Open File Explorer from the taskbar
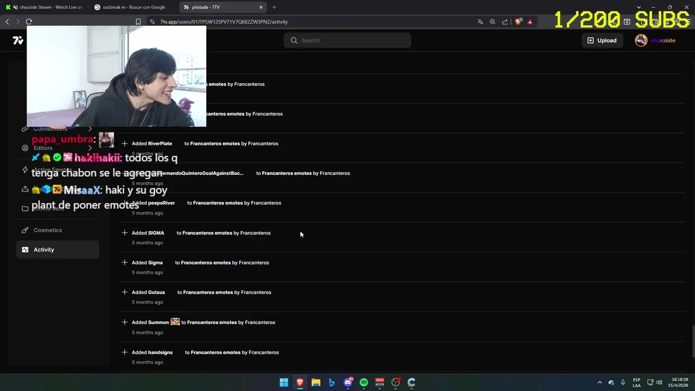 [x=316, y=382]
